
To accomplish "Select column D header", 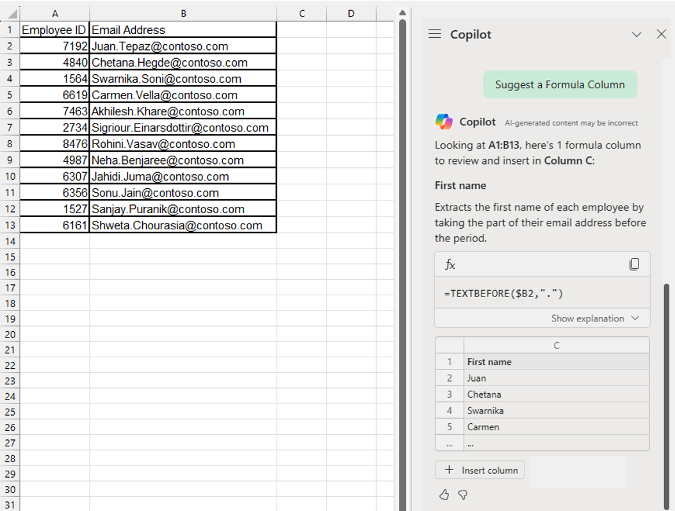I will click(352, 14).
